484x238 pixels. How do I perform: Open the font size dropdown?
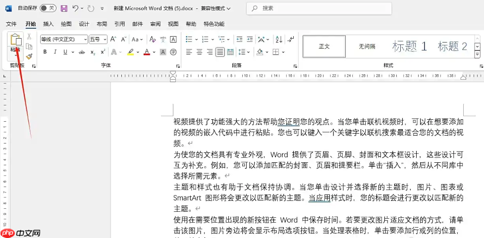click(105, 40)
